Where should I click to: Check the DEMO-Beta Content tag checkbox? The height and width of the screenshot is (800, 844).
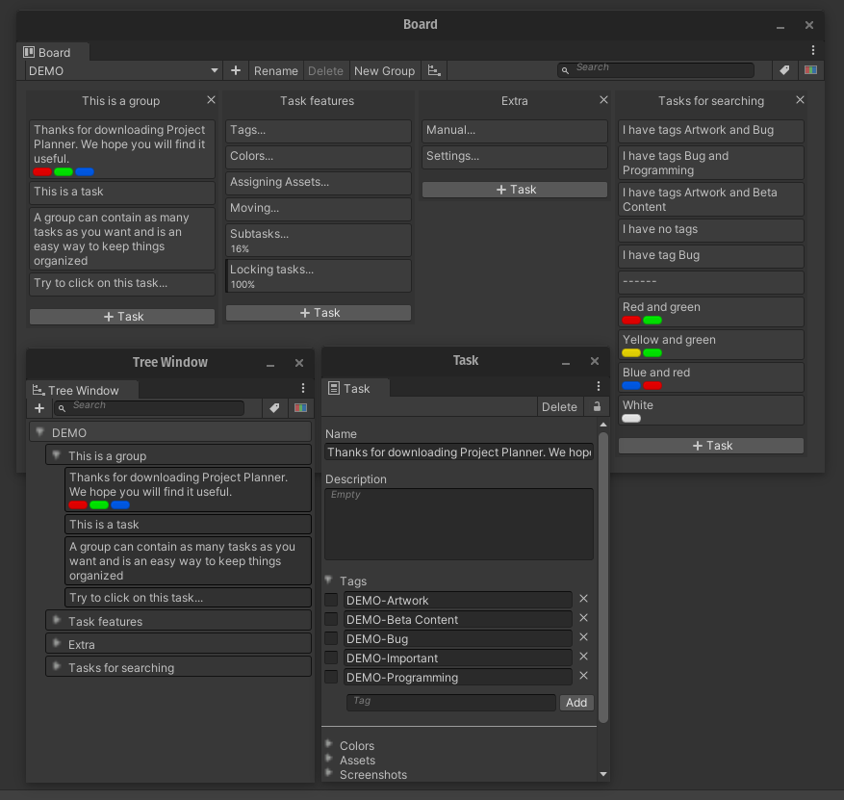[x=332, y=619]
